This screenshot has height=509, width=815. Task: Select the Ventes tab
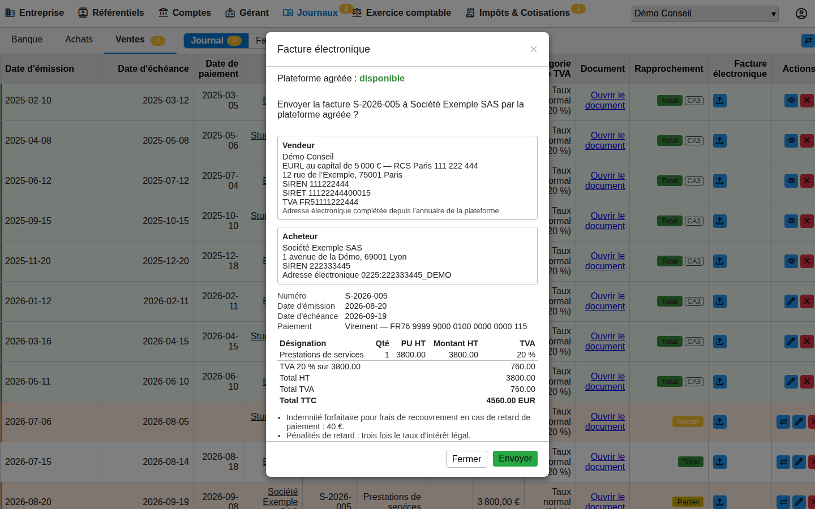click(140, 40)
